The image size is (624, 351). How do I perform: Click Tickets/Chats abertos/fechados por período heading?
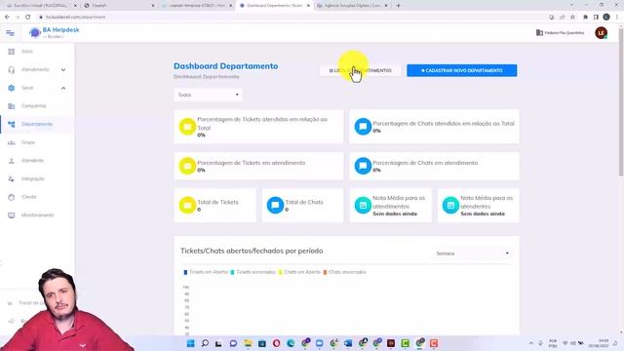(x=252, y=252)
